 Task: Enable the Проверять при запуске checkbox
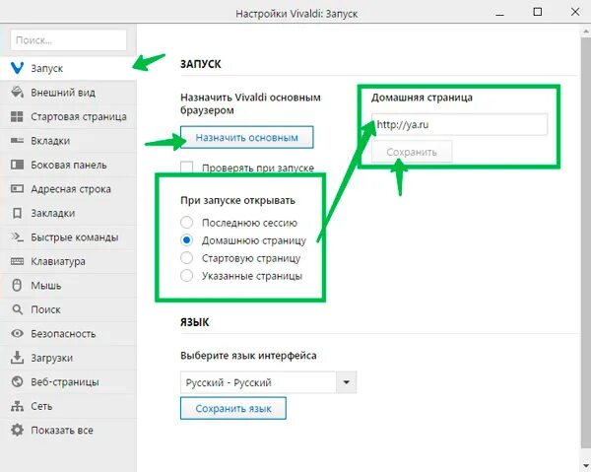(x=186, y=167)
